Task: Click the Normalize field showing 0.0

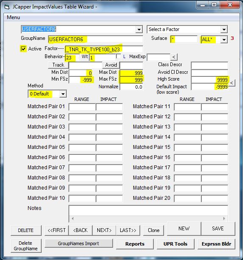Action: 131,87
